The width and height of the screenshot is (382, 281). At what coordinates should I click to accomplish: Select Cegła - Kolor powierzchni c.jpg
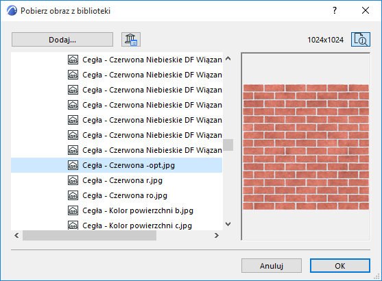[x=117, y=225]
